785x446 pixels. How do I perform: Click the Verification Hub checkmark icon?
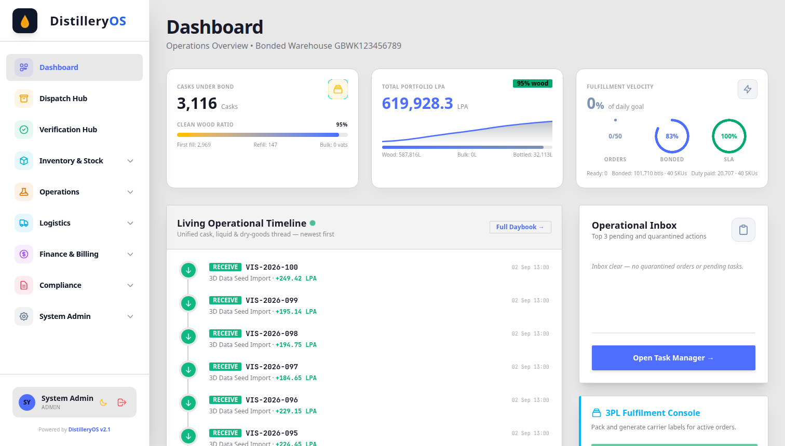24,130
